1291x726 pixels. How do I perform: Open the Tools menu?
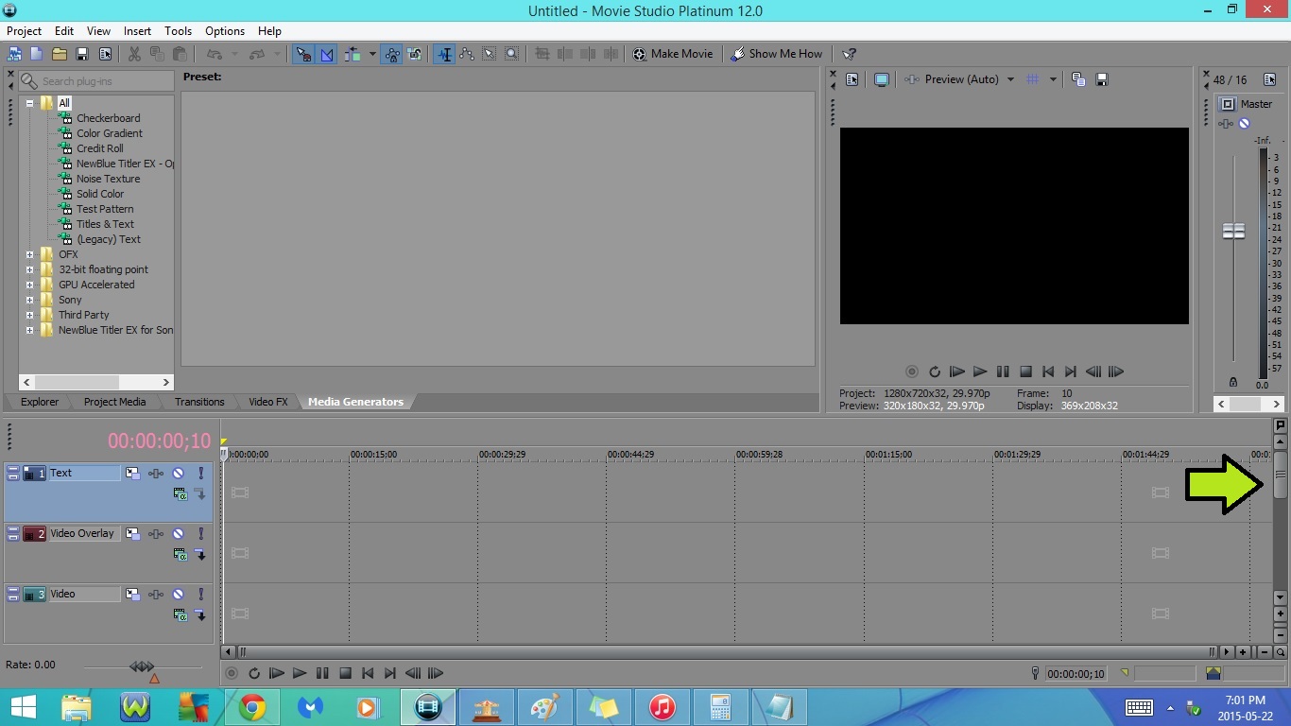[x=178, y=31]
